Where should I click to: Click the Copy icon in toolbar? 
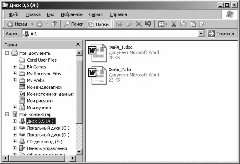183,24
